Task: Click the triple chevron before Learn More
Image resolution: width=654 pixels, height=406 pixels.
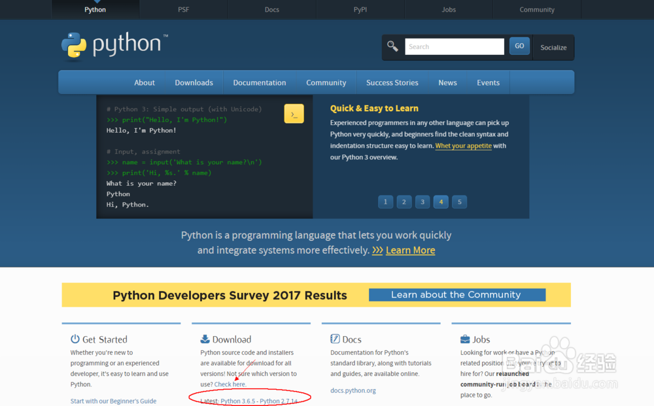Action: 377,250
